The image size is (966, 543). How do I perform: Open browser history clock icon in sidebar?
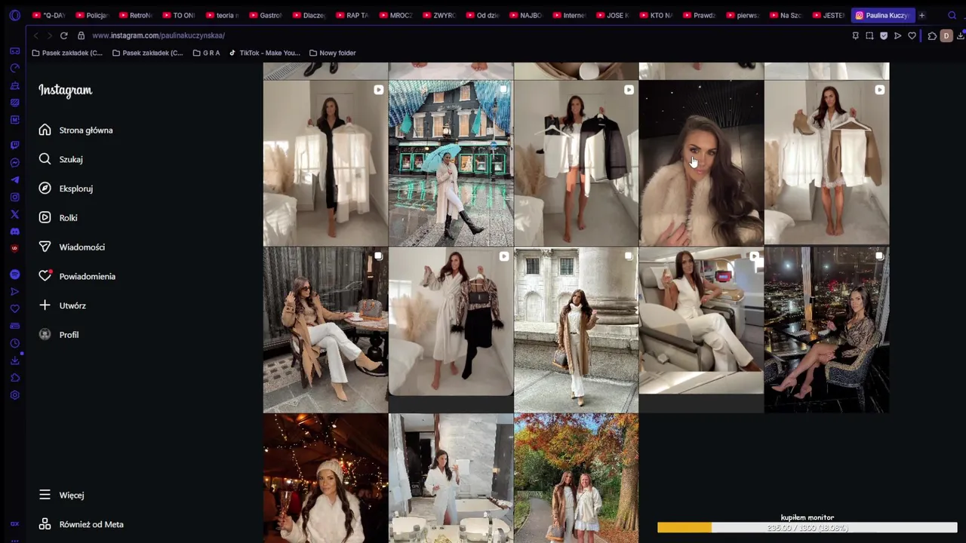tap(14, 343)
